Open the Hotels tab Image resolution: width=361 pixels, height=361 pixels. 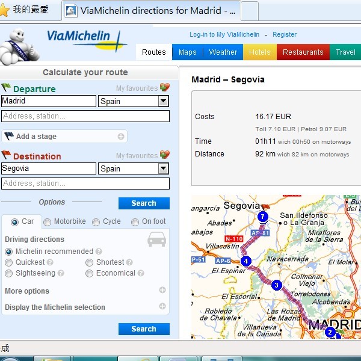pyautogui.click(x=260, y=52)
